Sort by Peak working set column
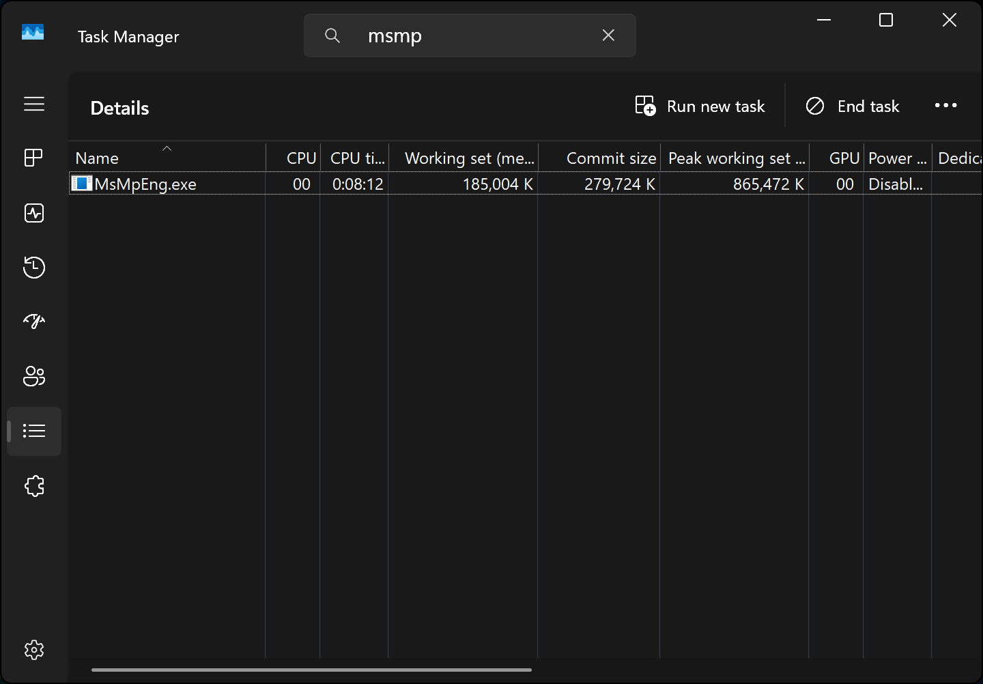The height and width of the screenshot is (684, 983). (736, 158)
